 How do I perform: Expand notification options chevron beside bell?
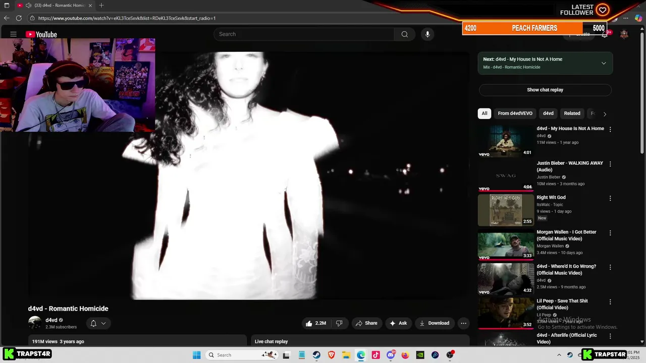click(103, 323)
